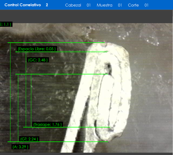Select the Cabezal value 01
Screen dimensions: 173x155
click(89, 5)
